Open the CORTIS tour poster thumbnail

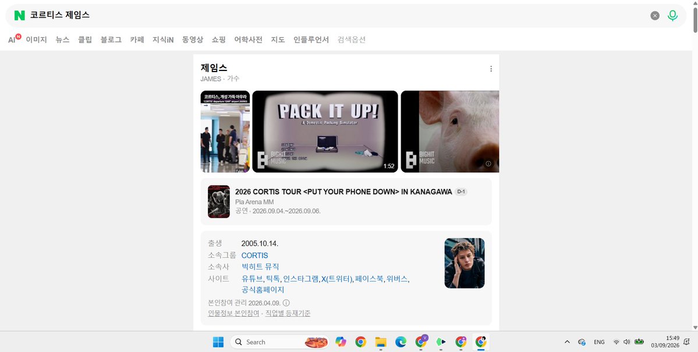(x=218, y=201)
